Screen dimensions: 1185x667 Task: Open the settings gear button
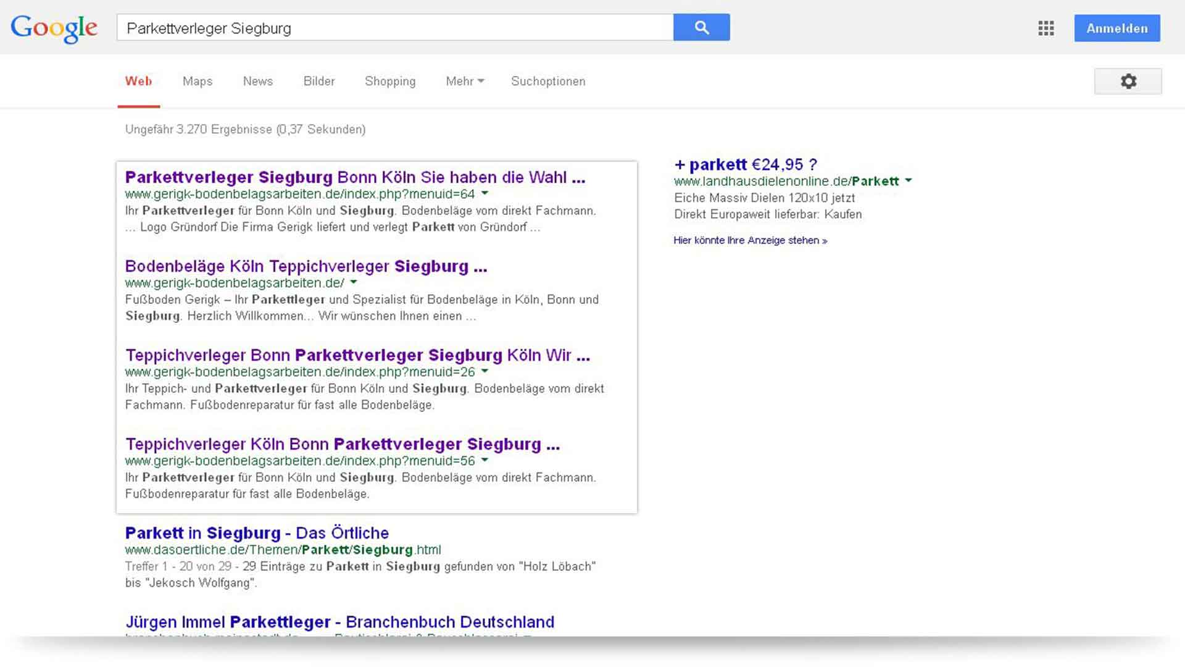click(x=1128, y=82)
